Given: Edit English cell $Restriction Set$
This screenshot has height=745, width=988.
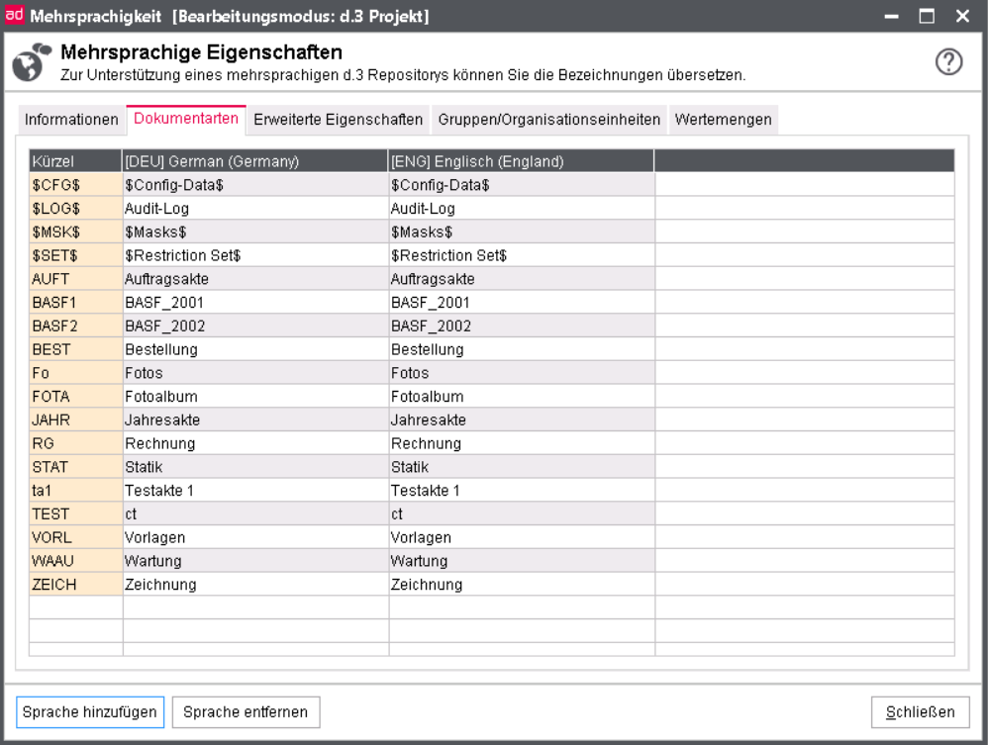Looking at the screenshot, I should (x=522, y=255).
